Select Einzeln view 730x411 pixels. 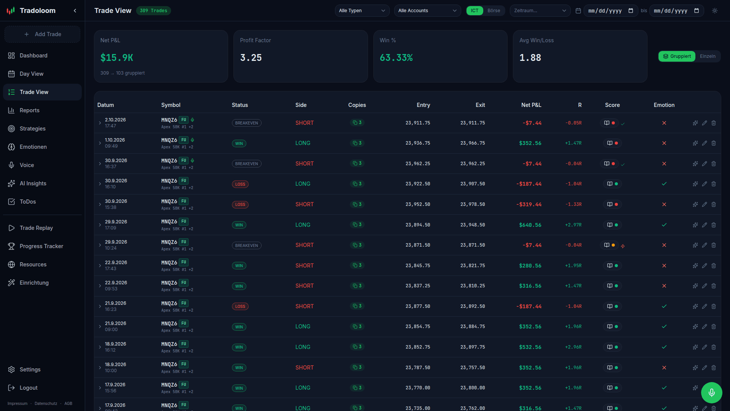708,56
